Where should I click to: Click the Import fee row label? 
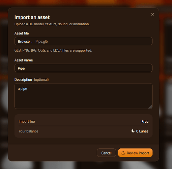(27, 121)
